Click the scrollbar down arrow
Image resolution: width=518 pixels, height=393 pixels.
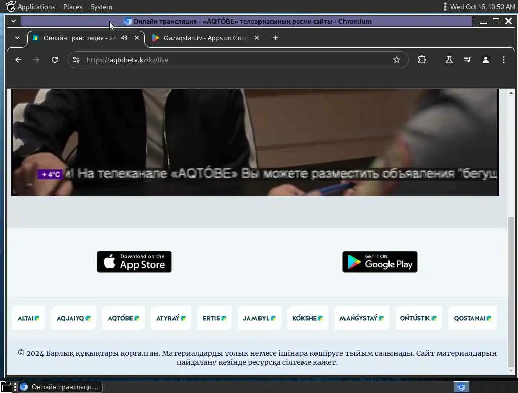[511, 371]
